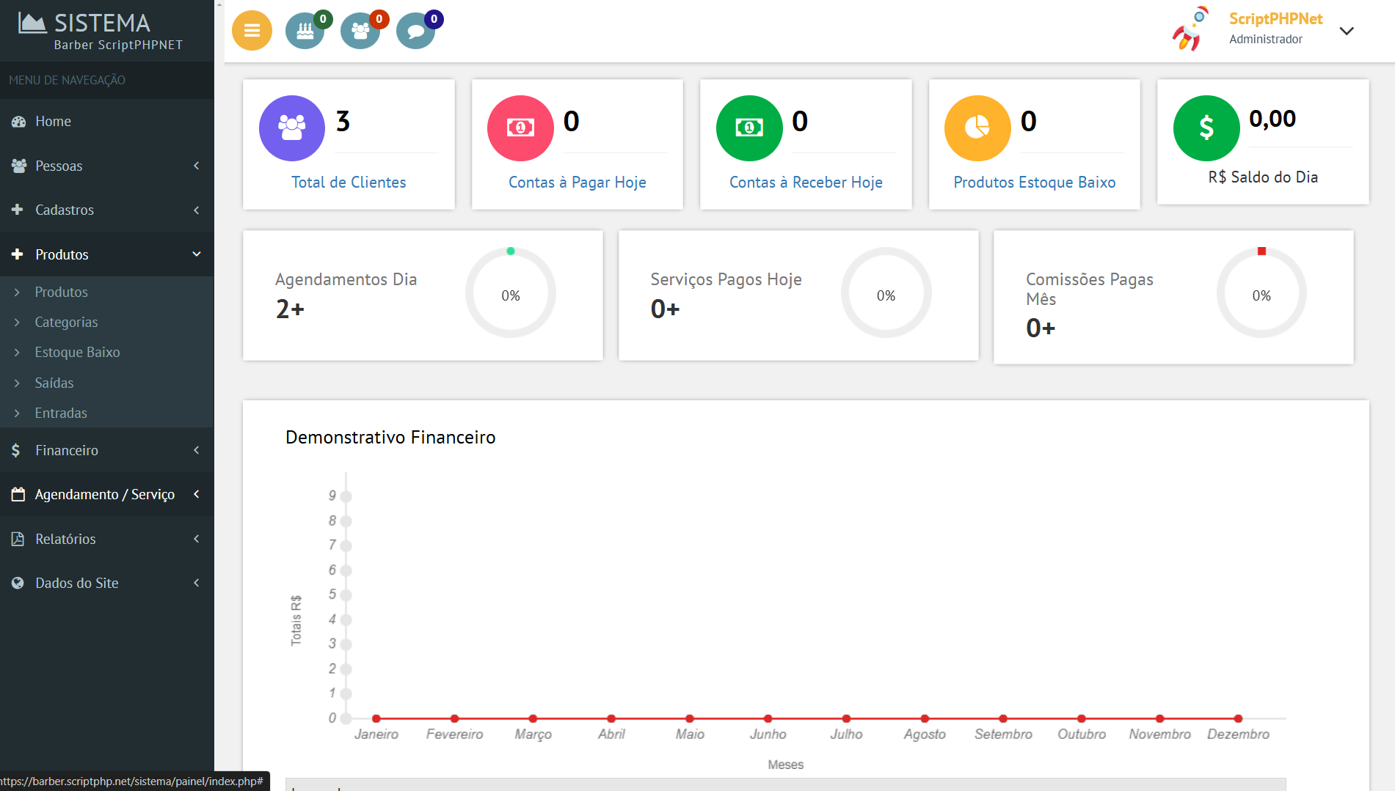Screen dimensions: 1395x791
Task: Open the users group notification icon
Action: 360,32
